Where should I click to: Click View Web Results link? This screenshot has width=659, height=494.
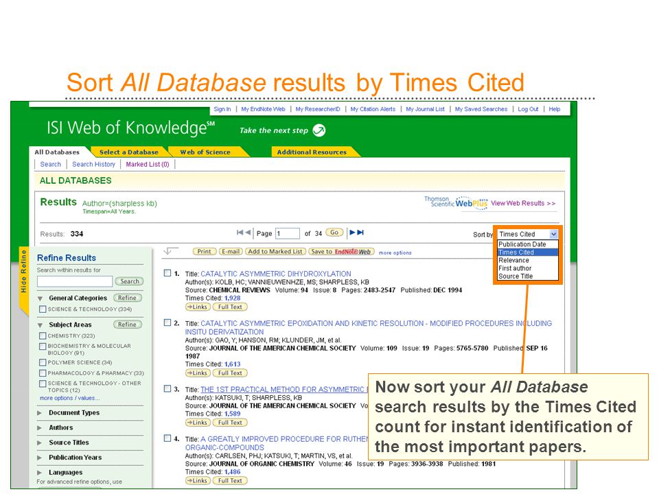click(523, 203)
